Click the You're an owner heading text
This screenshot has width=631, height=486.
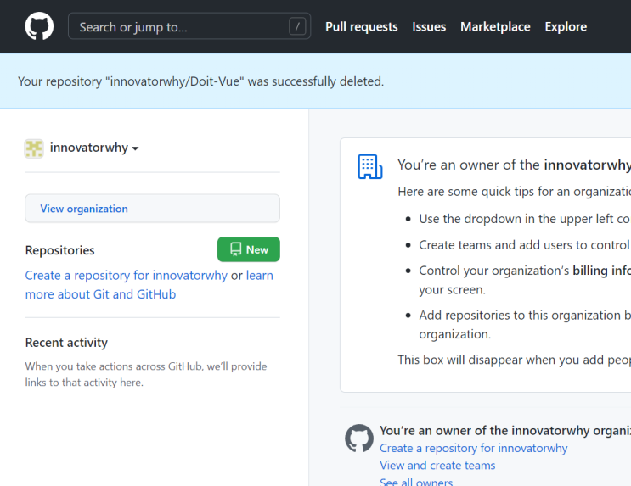514,165
